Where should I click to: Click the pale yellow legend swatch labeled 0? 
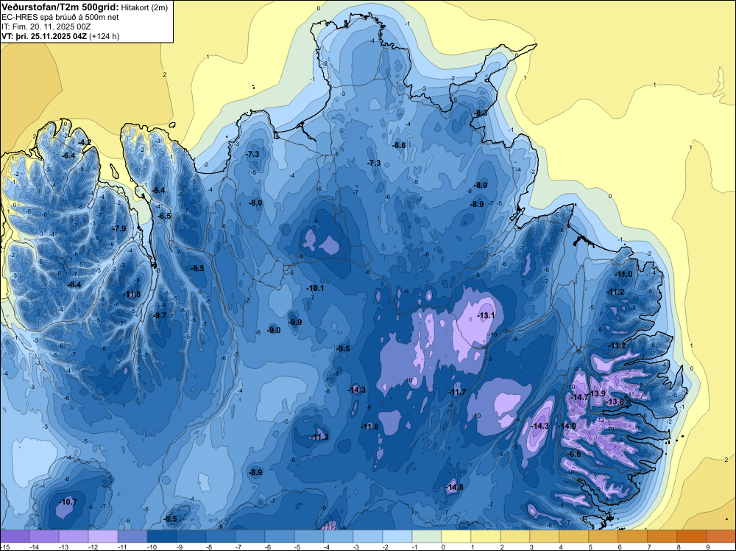coord(456,536)
